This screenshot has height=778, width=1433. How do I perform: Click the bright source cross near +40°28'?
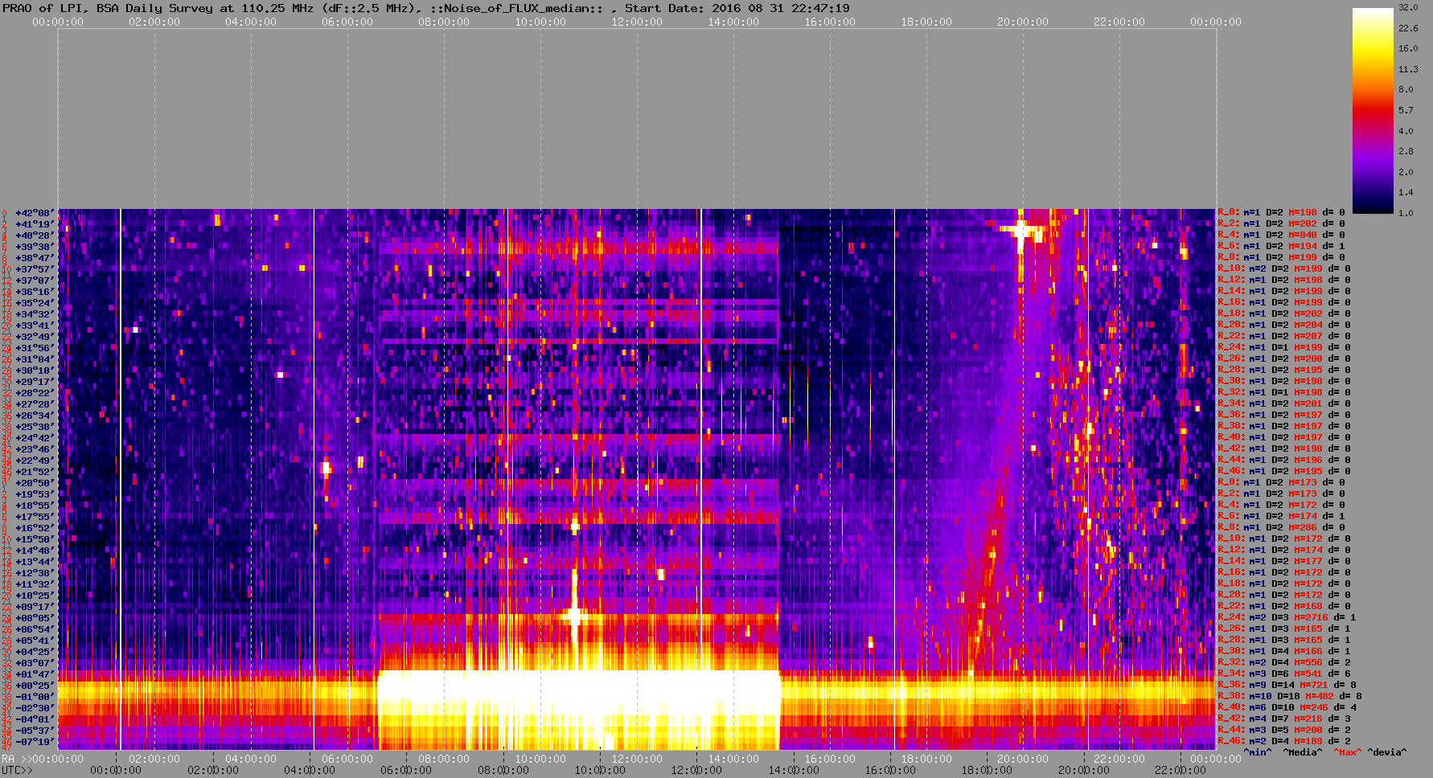pos(1021,231)
